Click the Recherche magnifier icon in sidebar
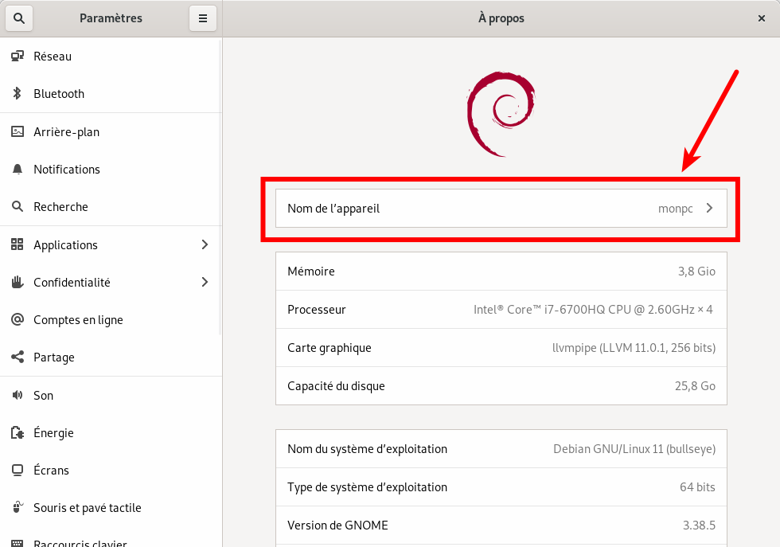This screenshot has width=780, height=547. tap(18, 206)
